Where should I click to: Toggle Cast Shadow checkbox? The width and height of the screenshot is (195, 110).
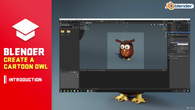(178, 51)
